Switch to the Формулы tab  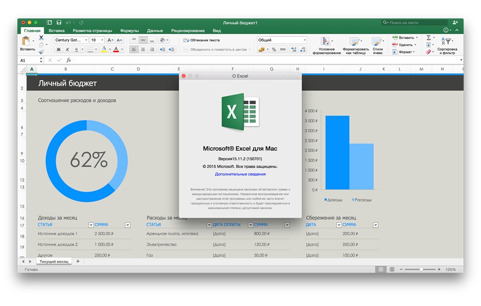(x=129, y=31)
